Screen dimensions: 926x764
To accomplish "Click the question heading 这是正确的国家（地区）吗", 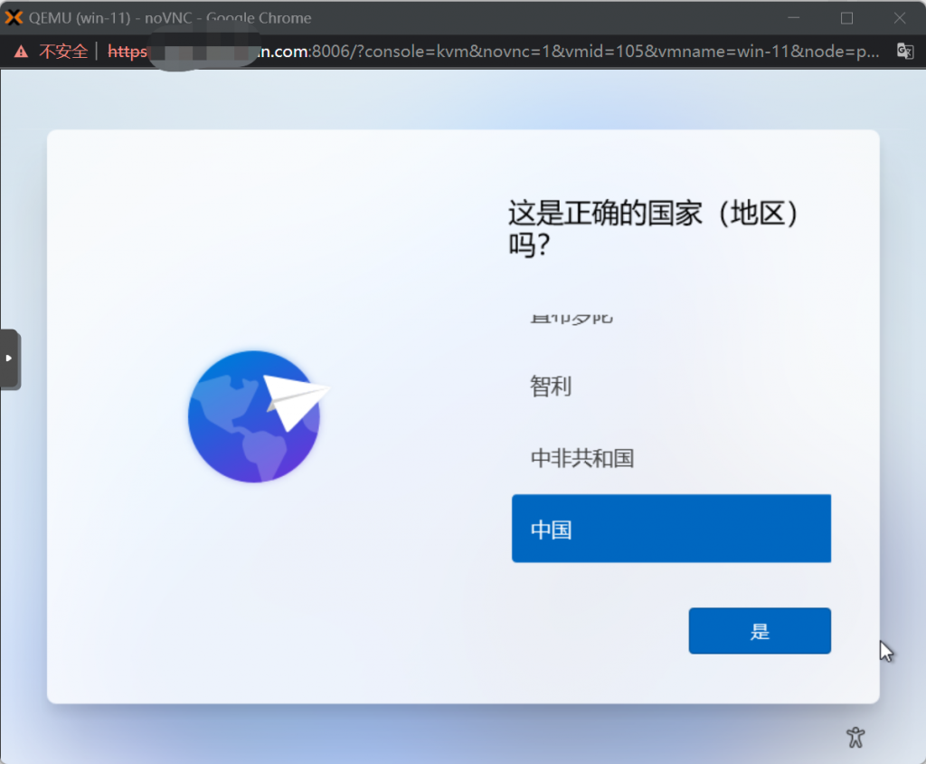I will point(633,226).
